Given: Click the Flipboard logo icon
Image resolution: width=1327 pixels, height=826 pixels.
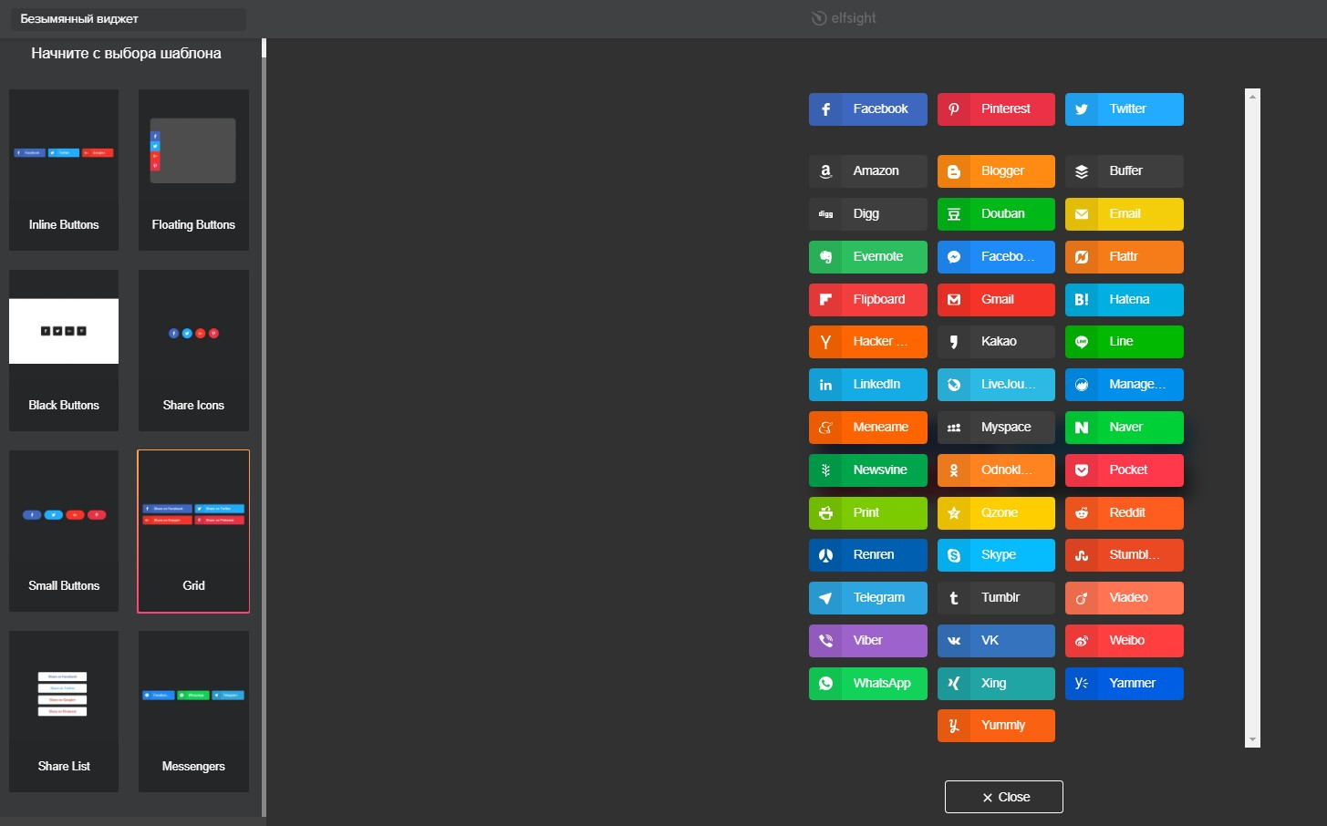Looking at the screenshot, I should 825,300.
